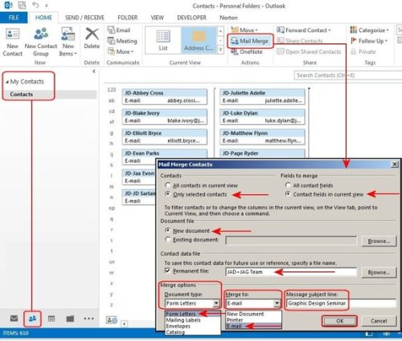The width and height of the screenshot is (402, 341).
Task: Collapse the My Contacts group
Action: (x=7, y=82)
